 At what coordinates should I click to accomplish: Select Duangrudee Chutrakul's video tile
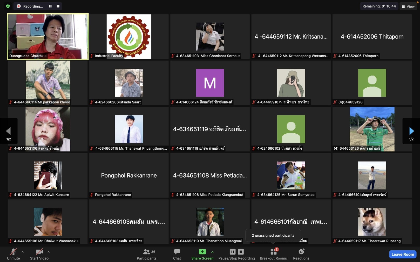(48, 36)
